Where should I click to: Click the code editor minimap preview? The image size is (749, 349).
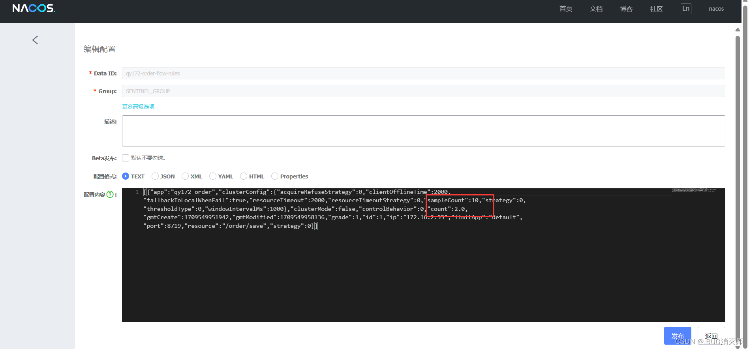(694, 190)
